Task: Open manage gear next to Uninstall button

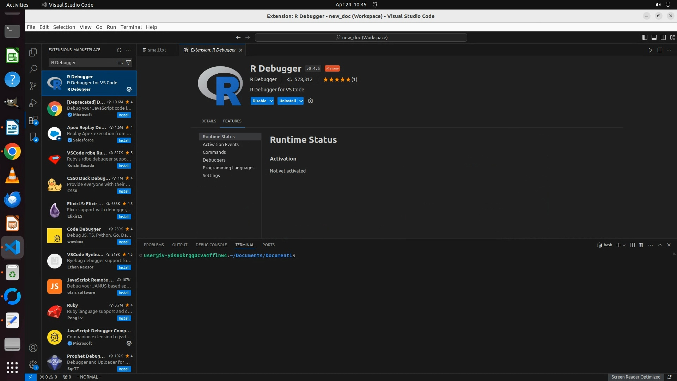Action: pyautogui.click(x=310, y=101)
